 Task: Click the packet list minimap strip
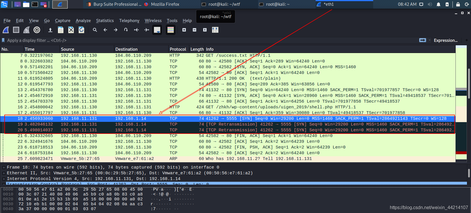tap(461, 104)
